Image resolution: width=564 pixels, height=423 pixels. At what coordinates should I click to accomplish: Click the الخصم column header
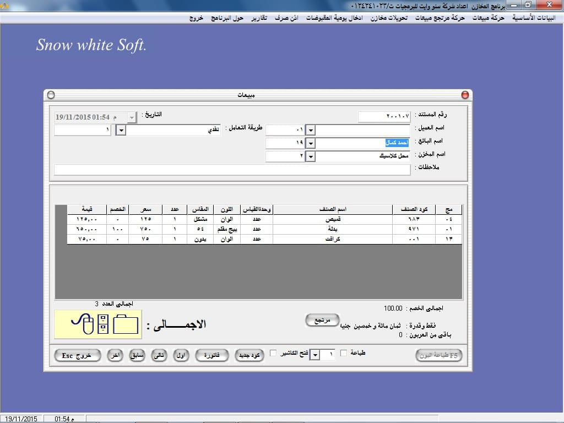coord(118,209)
